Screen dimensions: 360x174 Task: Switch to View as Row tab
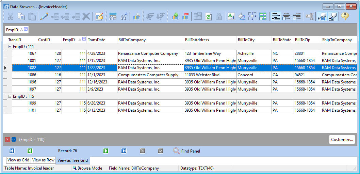43,160
